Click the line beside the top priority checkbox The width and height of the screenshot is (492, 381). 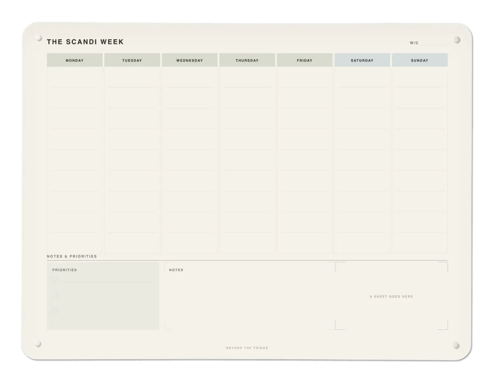(x=108, y=283)
